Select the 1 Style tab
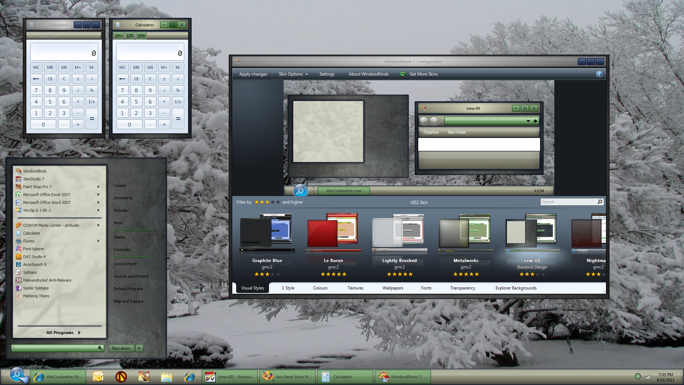 tap(288, 288)
